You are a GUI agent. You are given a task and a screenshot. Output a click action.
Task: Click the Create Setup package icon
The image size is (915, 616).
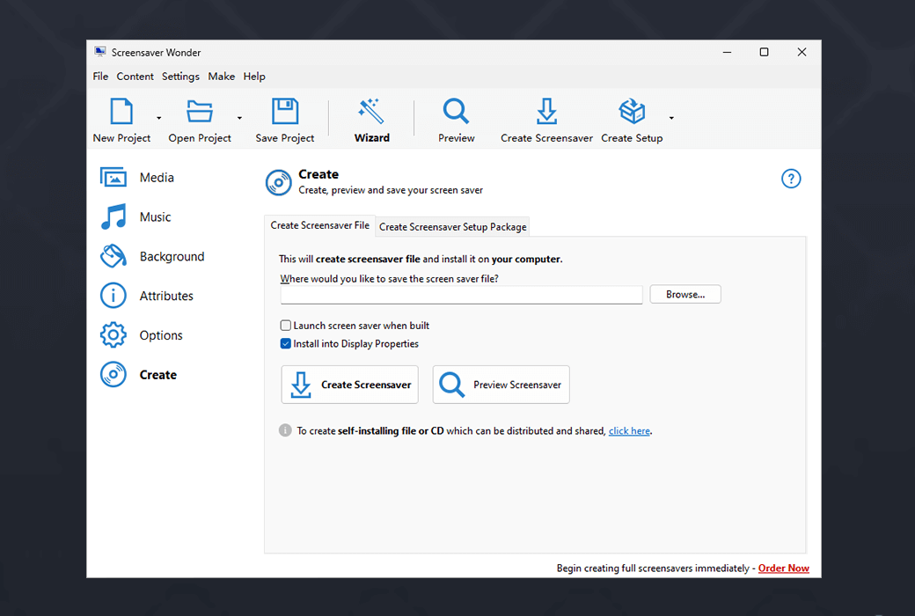click(x=632, y=111)
